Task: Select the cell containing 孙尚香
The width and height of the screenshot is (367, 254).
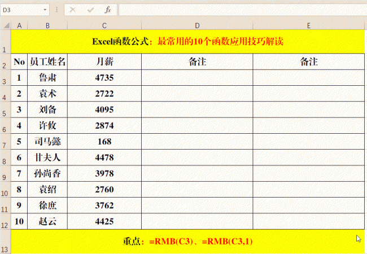Action: click(47, 173)
